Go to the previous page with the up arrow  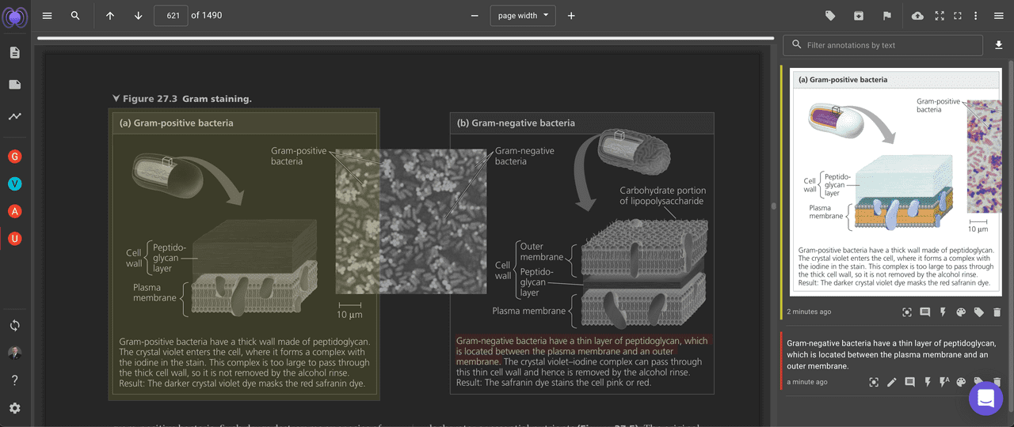110,16
